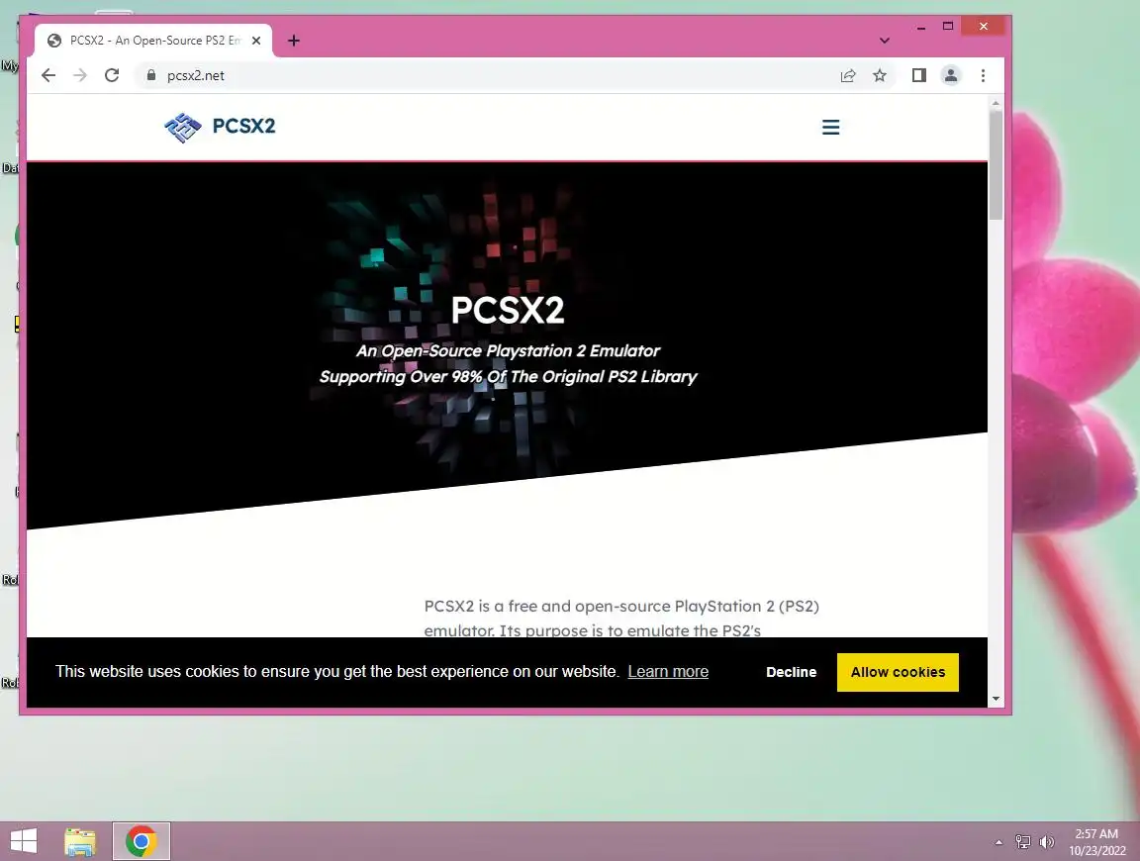Open the Chrome profile menu
1140x861 pixels.
click(x=951, y=75)
